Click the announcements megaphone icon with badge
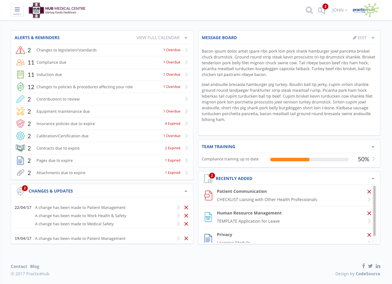392x284 pixels. pyautogui.click(x=322, y=11)
